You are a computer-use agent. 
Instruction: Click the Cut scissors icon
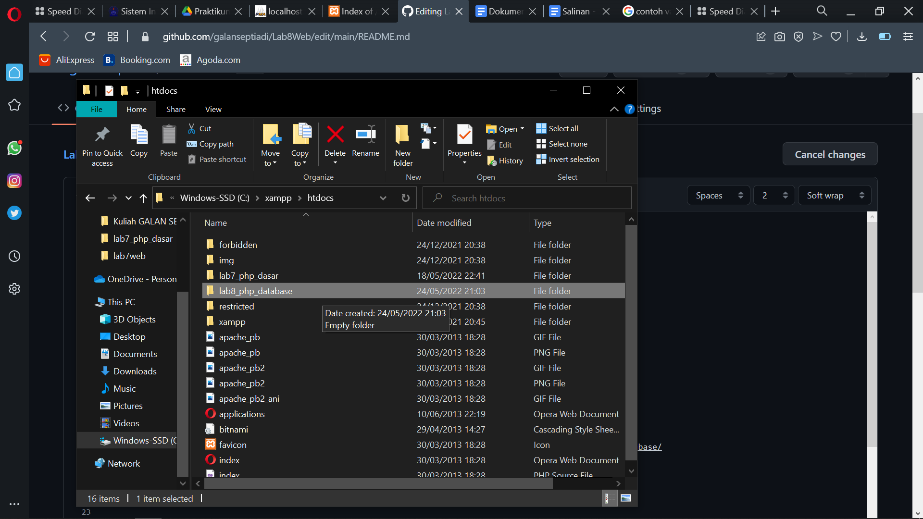[x=192, y=128]
